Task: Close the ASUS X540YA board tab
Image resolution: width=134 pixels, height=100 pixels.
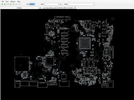Action: tap(75, 8)
